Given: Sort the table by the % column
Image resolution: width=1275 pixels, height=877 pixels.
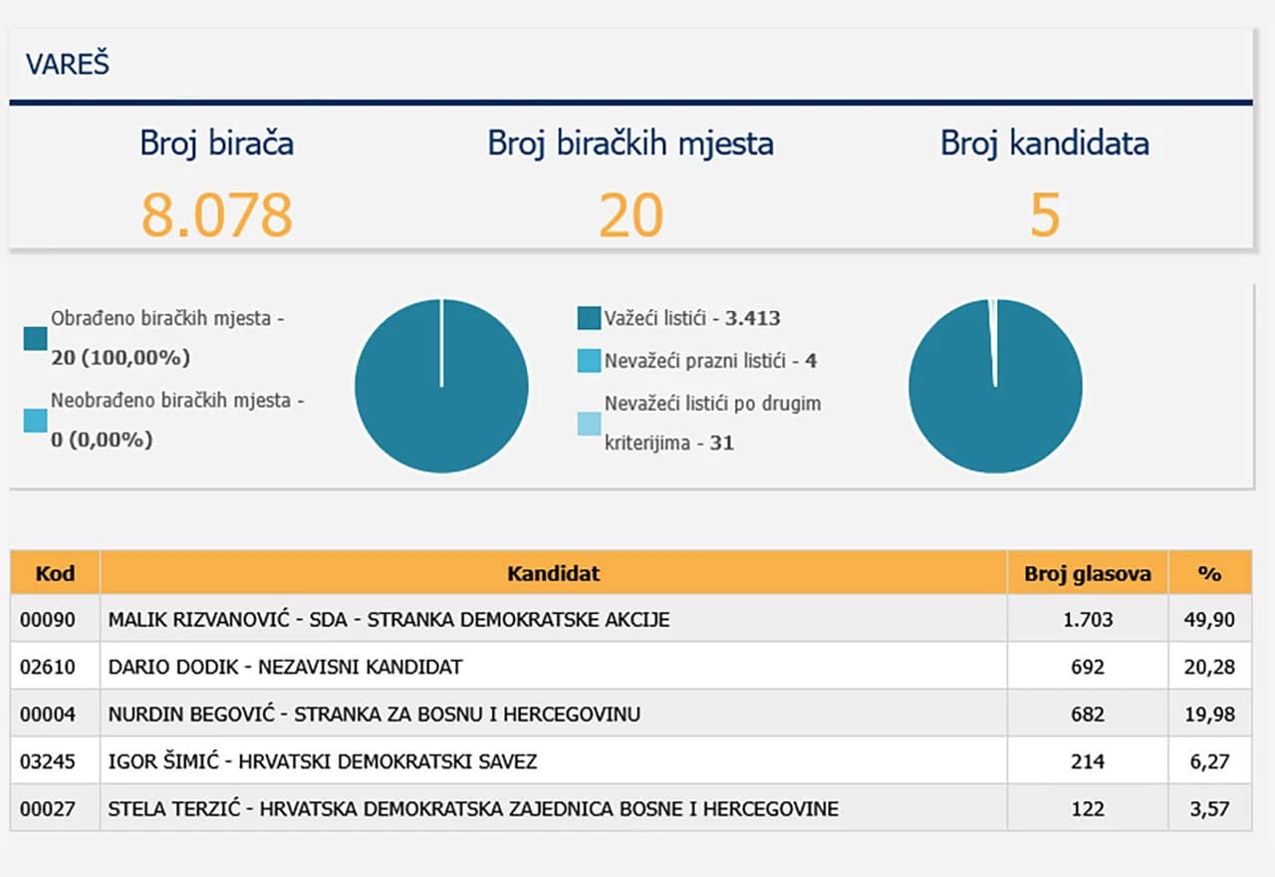Looking at the screenshot, I should 1209,573.
